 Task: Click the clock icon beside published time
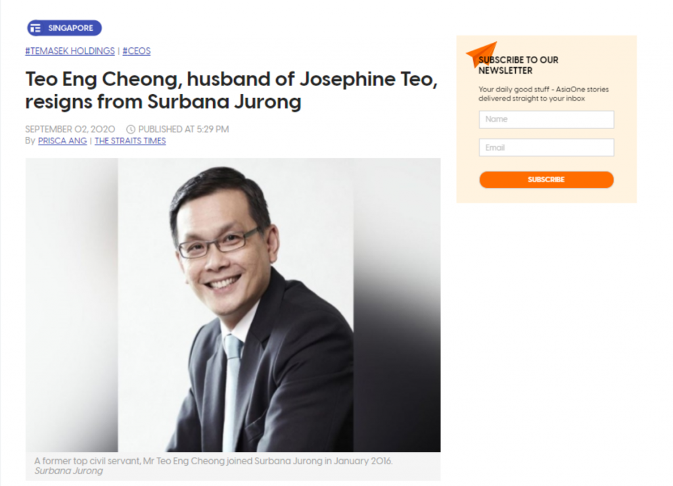click(x=131, y=130)
